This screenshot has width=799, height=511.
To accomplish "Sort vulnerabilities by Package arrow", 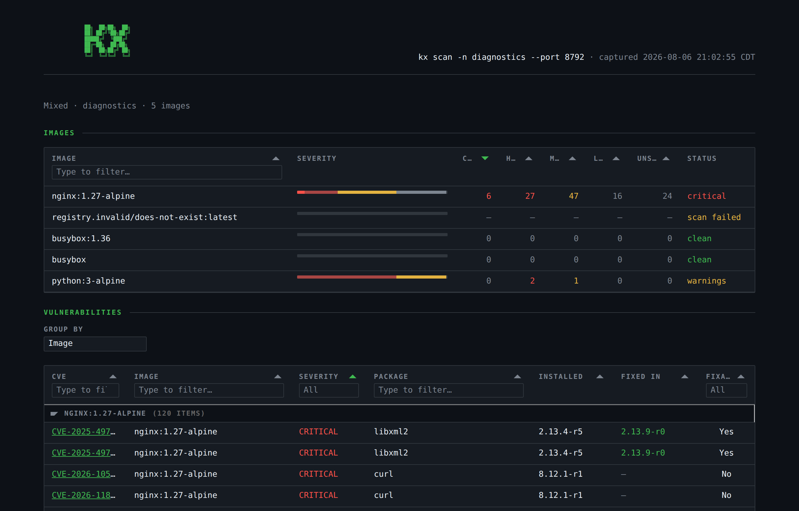I will tap(517, 377).
